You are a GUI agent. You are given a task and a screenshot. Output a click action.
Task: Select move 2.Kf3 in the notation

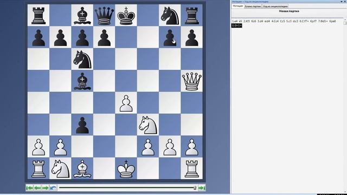pos(247,21)
